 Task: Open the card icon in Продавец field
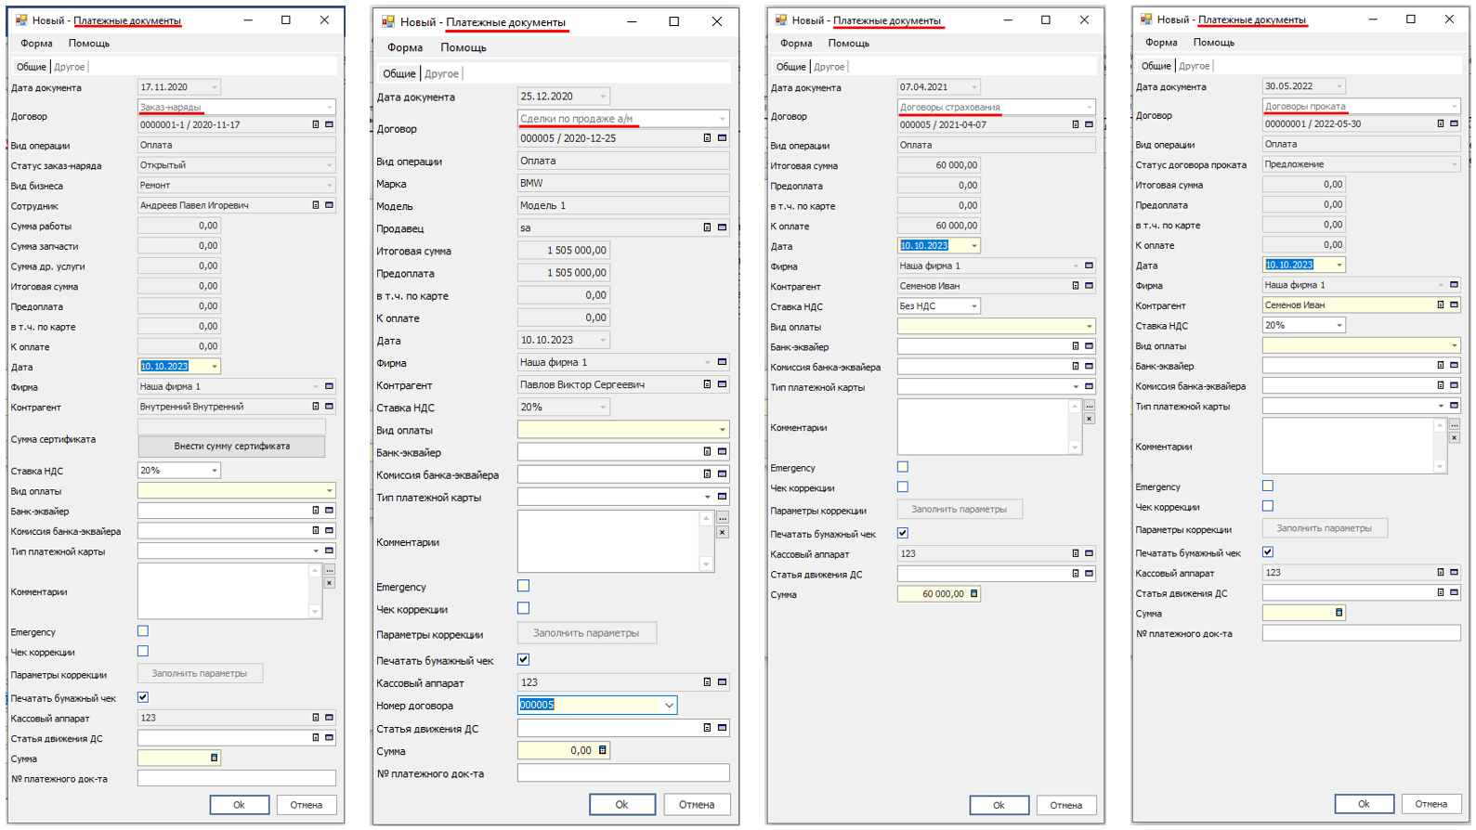pos(722,227)
